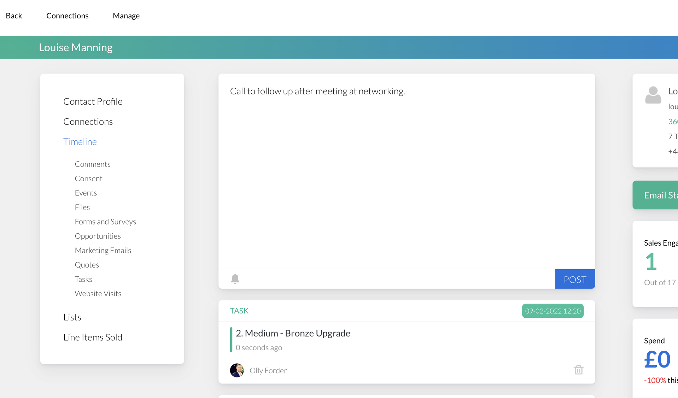
Task: Click Olly Forder's avatar photo
Action: click(237, 370)
